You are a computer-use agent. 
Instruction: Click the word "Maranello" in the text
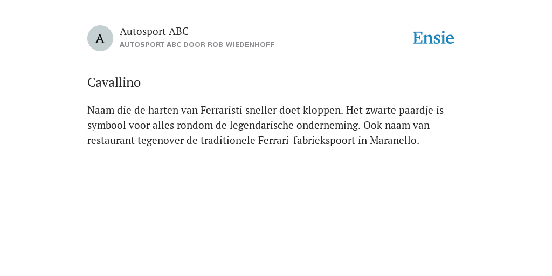(394, 141)
